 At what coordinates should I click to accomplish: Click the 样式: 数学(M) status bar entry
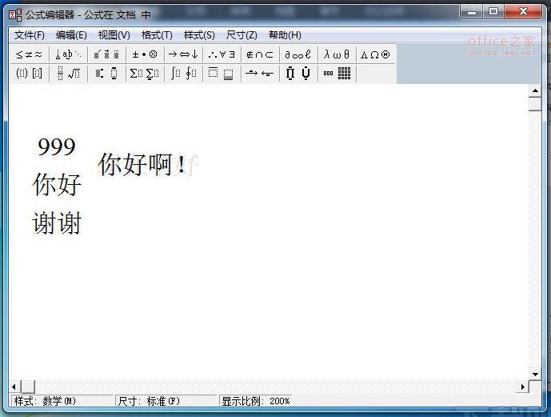[62, 401]
